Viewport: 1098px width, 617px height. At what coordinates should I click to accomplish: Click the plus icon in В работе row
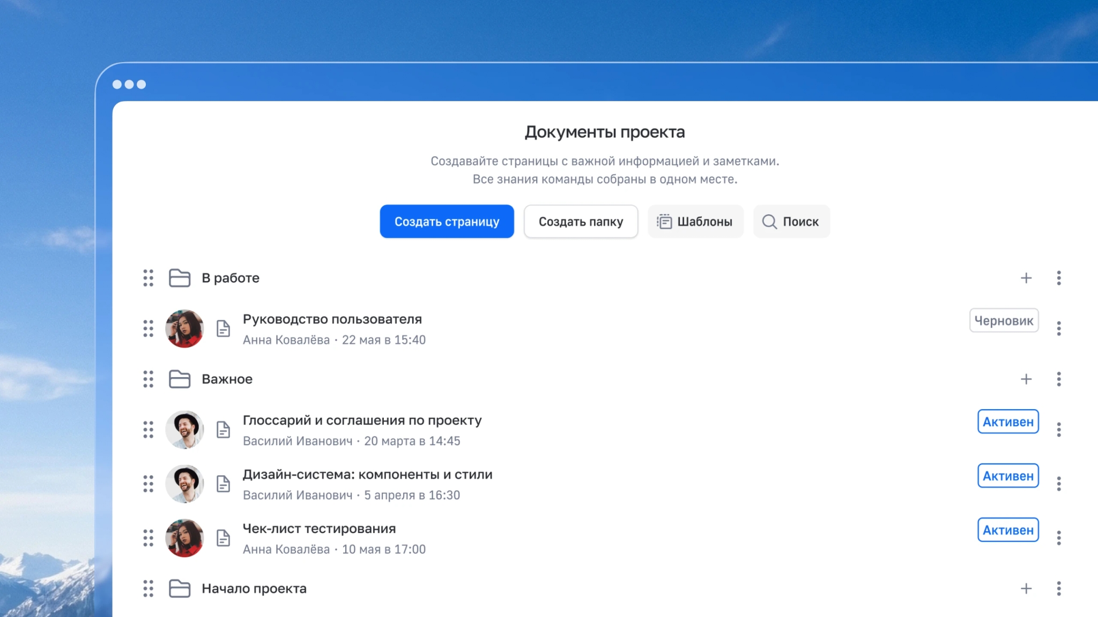point(1026,278)
